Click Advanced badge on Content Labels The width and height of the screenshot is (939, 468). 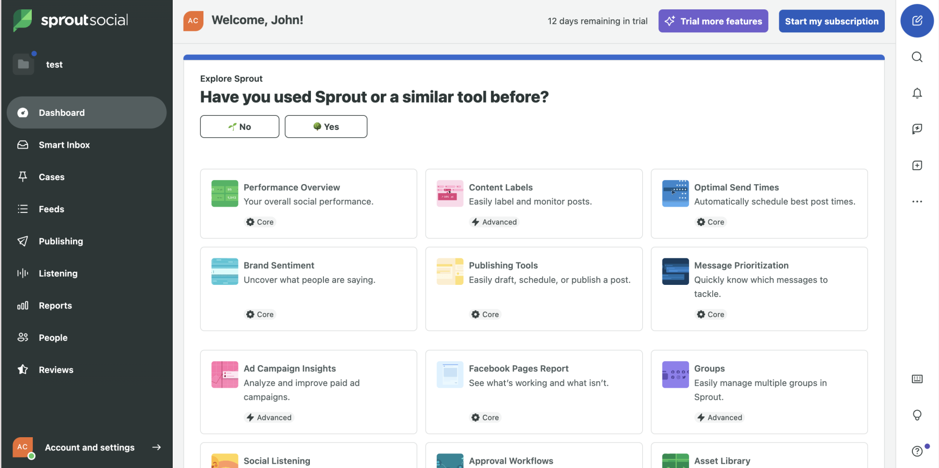tap(494, 222)
